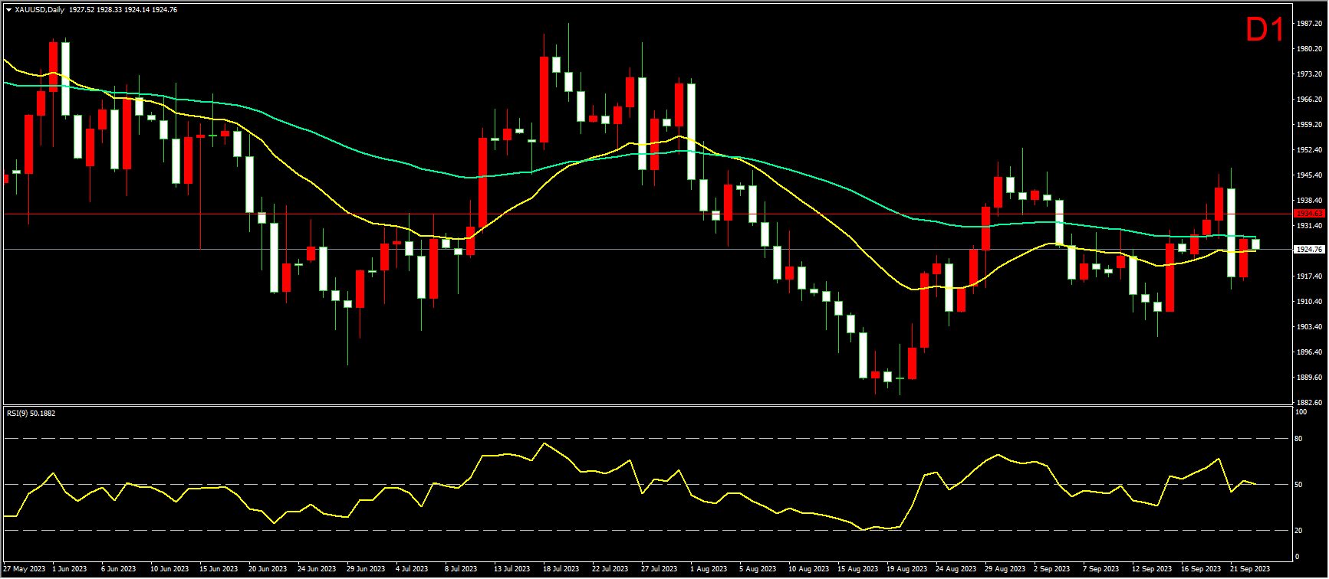Click the 2 Sep 2023 date label
The image size is (1329, 579).
point(1051,569)
